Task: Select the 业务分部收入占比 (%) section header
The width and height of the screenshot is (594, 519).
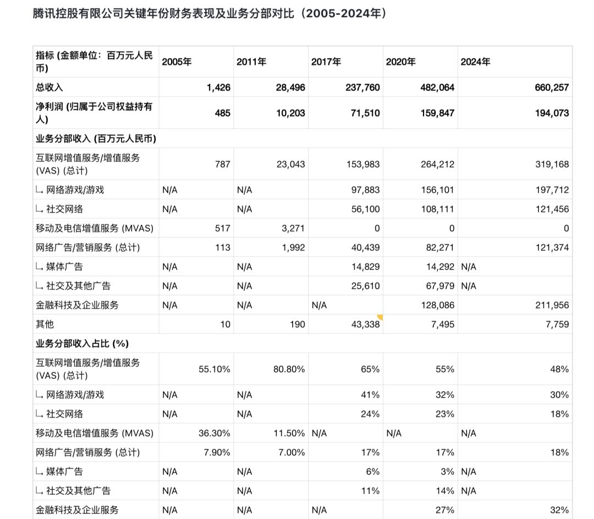Action: click(x=82, y=344)
